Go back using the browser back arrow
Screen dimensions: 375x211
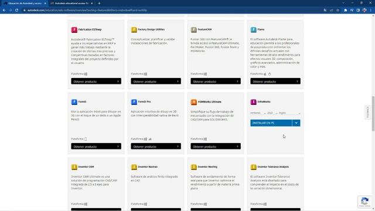click(4, 11)
